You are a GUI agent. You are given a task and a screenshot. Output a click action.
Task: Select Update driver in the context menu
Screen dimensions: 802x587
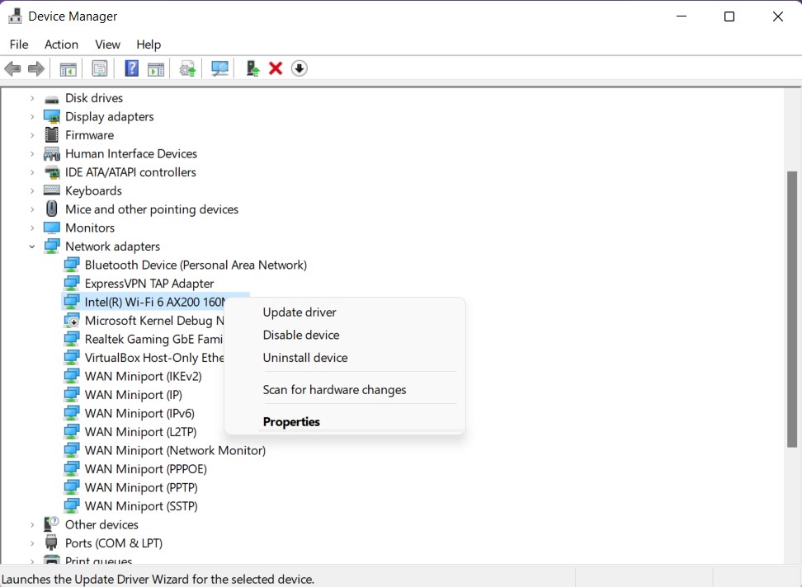(300, 312)
